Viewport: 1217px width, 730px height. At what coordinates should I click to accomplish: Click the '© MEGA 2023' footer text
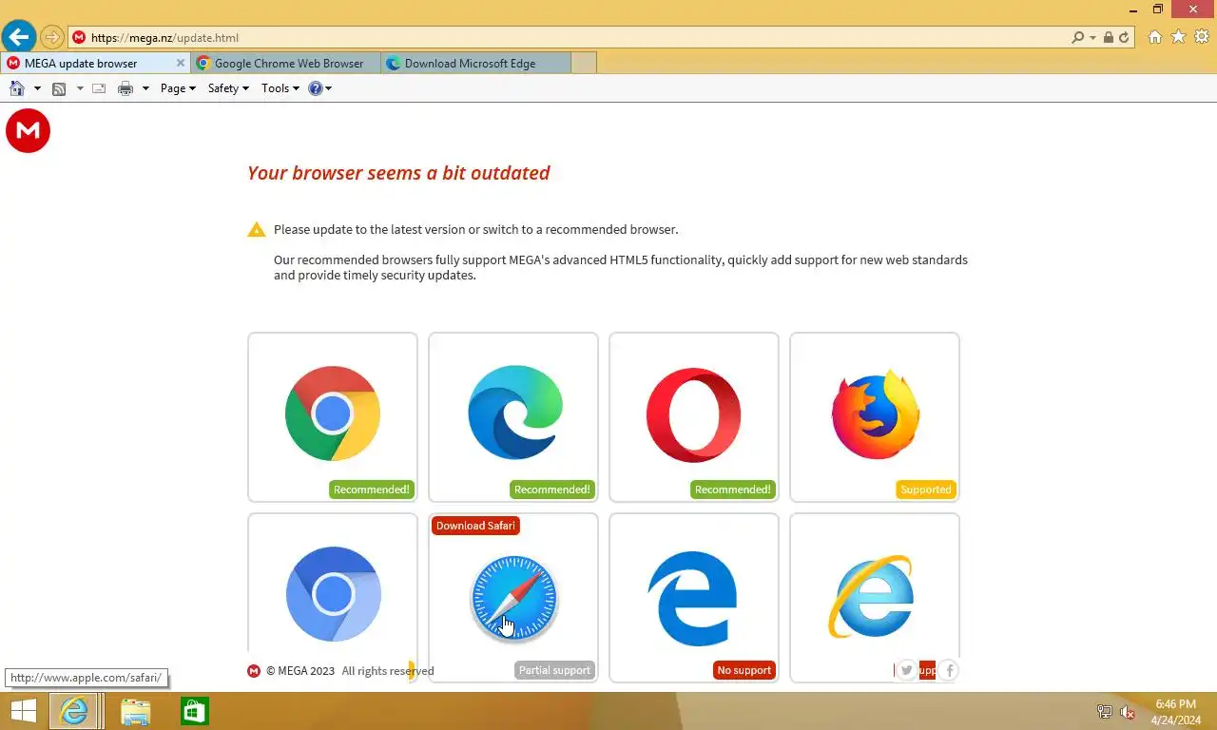pos(300,671)
